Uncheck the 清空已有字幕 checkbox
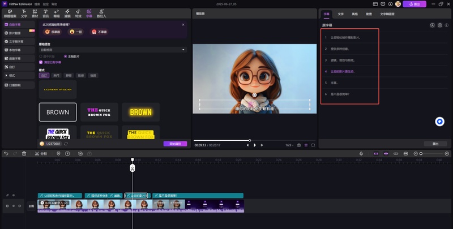This screenshot has width=453, height=229. click(41, 62)
